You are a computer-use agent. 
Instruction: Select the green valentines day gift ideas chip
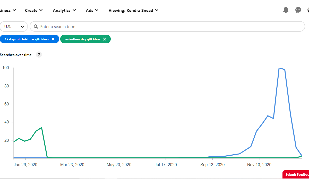click(83, 39)
